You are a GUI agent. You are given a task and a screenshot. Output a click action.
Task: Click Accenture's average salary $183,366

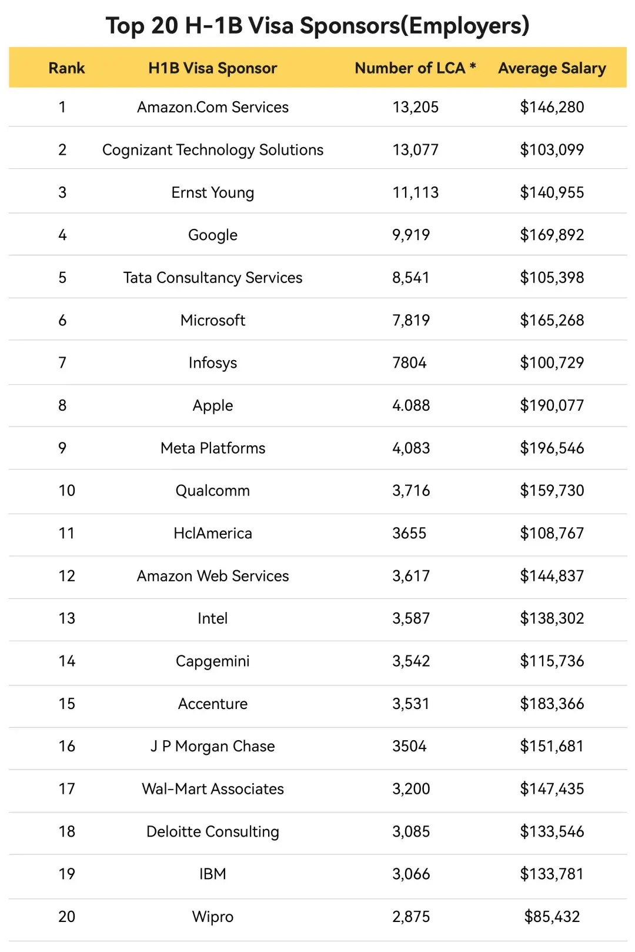(x=552, y=704)
